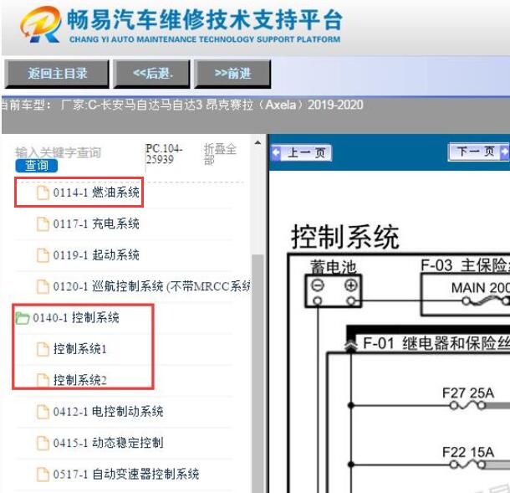Image resolution: width=510 pixels, height=493 pixels.
Task: Go back with <<后退 button
Action: (151, 74)
